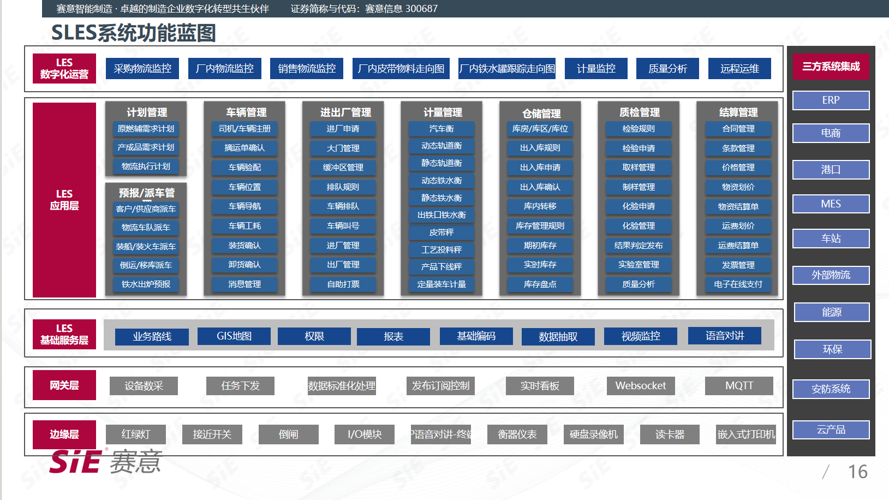Select the 云产品 box
Viewport: 889px width, 500px height.
pos(831,430)
